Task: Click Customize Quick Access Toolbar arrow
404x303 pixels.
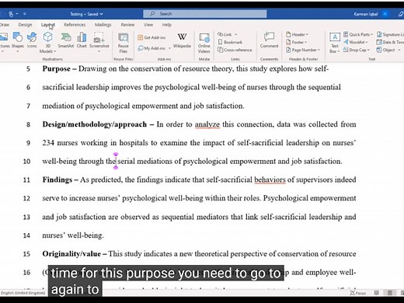Action: point(25,14)
